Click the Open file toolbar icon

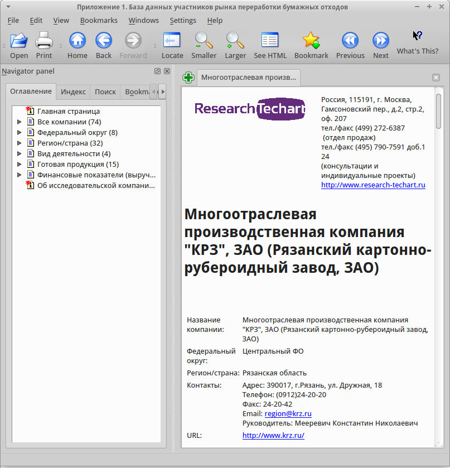[x=19, y=40]
